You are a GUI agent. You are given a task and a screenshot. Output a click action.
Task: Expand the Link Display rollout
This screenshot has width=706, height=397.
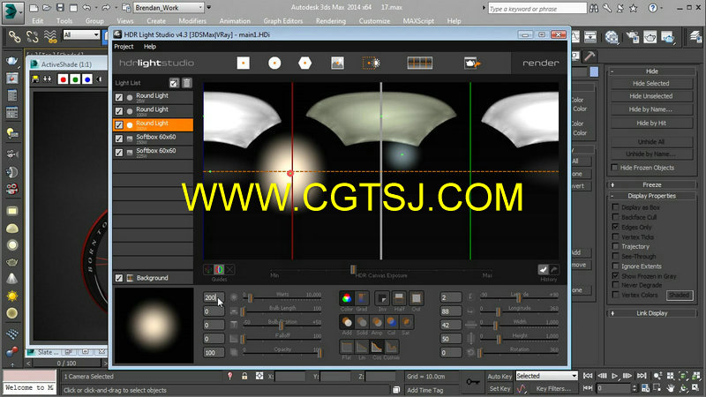tap(651, 313)
